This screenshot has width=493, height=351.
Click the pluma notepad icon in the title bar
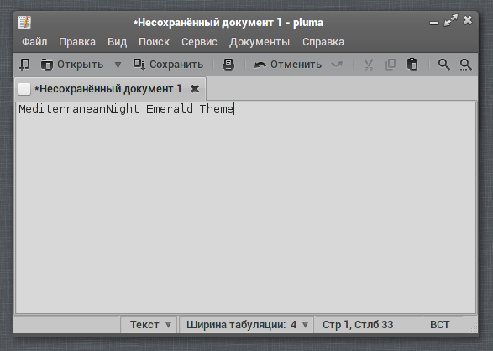24,23
